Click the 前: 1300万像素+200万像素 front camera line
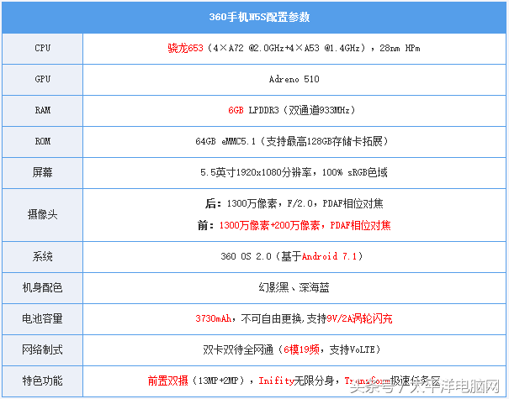The height and width of the screenshot is (399, 509). point(294,225)
